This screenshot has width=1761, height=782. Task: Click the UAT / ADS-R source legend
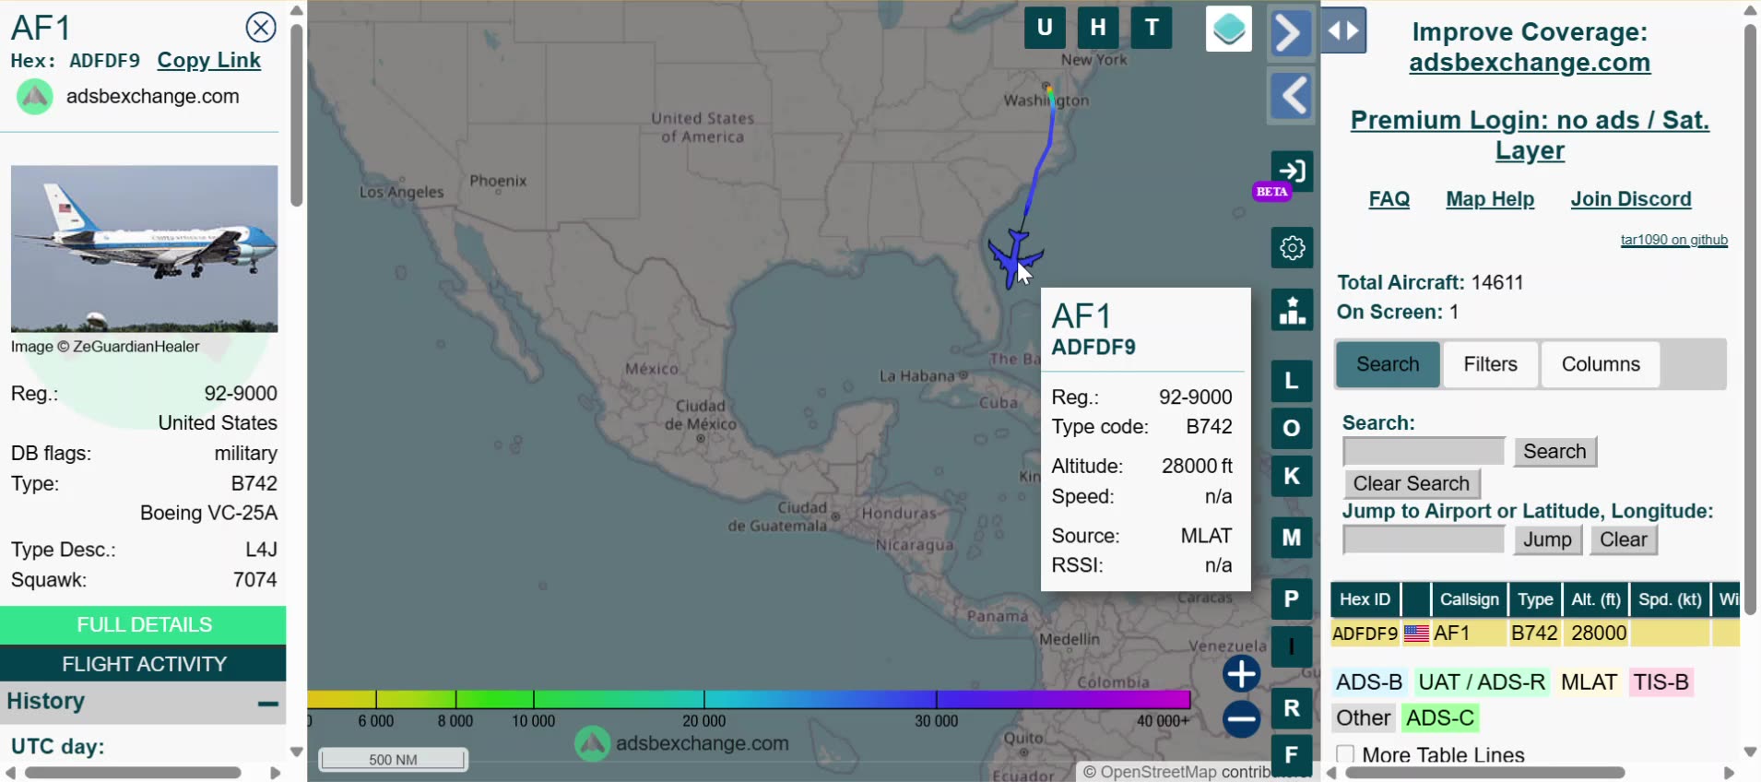click(1482, 682)
